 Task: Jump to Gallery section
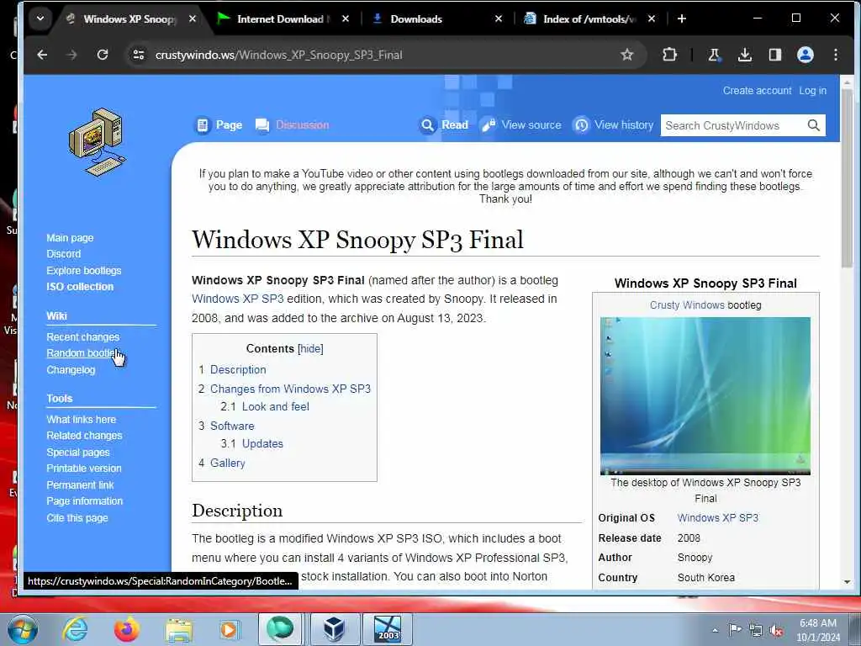tap(227, 463)
